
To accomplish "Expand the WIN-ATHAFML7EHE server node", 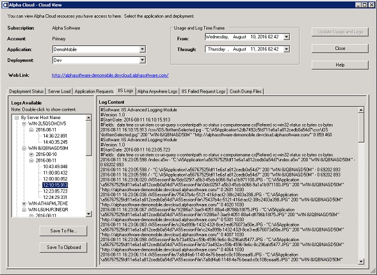I will (24, 203).
